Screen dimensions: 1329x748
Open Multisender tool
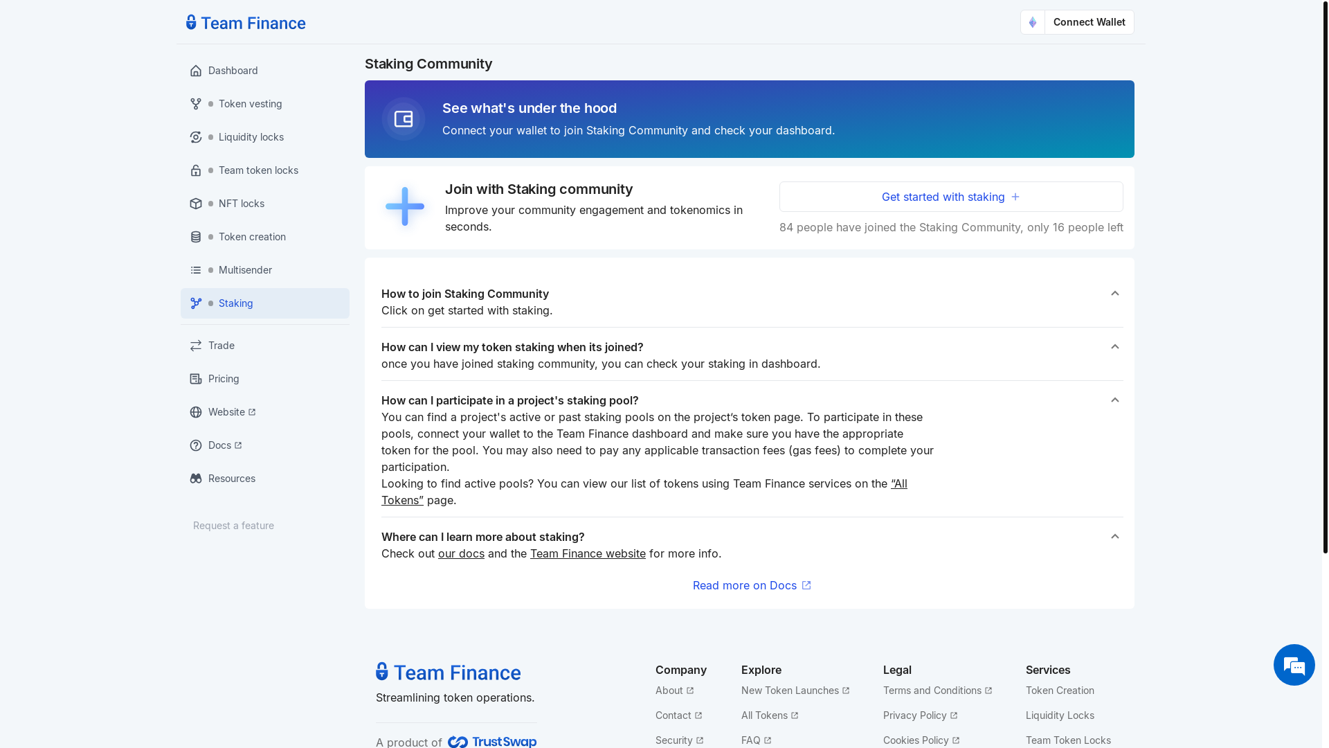tap(265, 270)
